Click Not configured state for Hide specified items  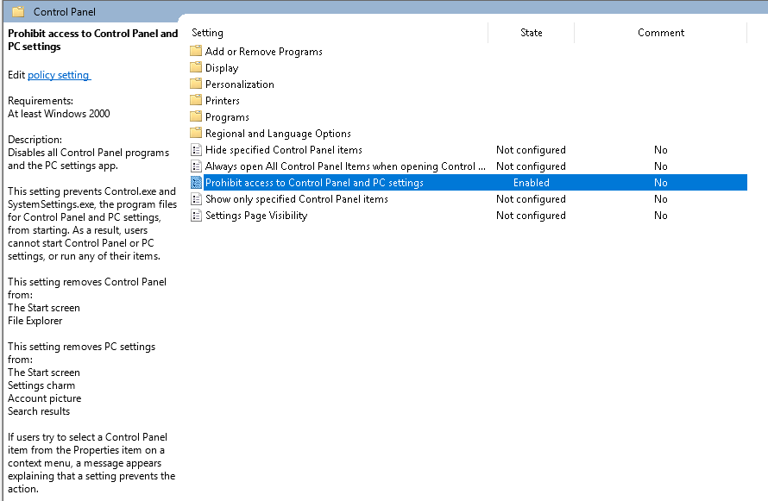coord(531,150)
